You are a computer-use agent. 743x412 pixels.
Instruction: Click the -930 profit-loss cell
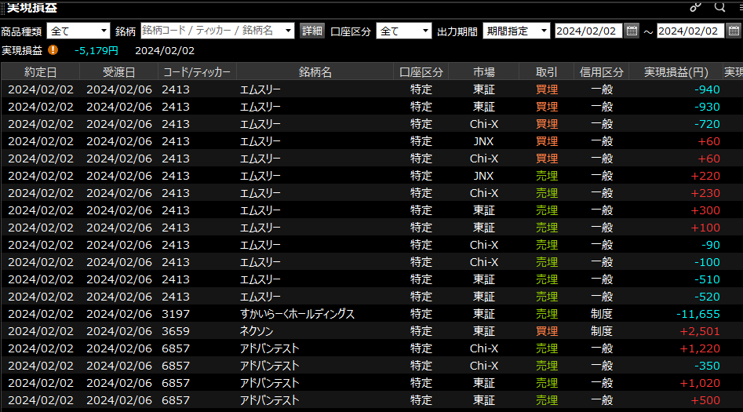[707, 107]
